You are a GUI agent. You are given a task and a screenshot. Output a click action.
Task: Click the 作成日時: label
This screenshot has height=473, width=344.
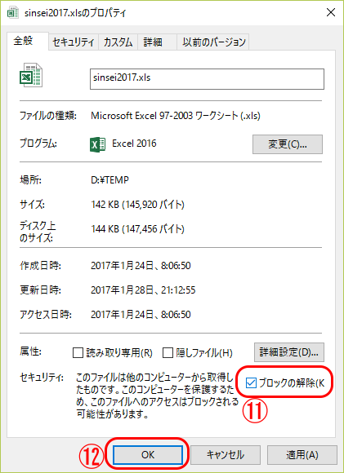click(x=41, y=266)
